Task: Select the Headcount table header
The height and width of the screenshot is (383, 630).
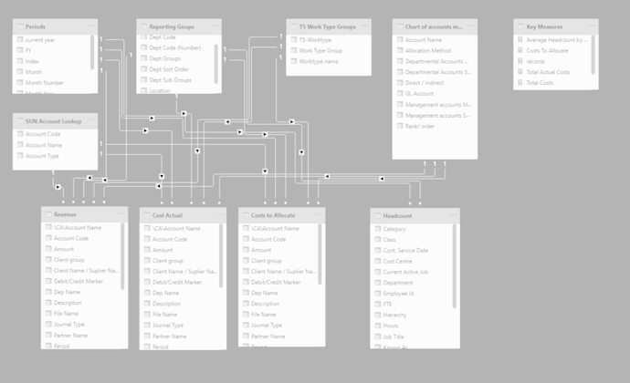Action: (415, 215)
